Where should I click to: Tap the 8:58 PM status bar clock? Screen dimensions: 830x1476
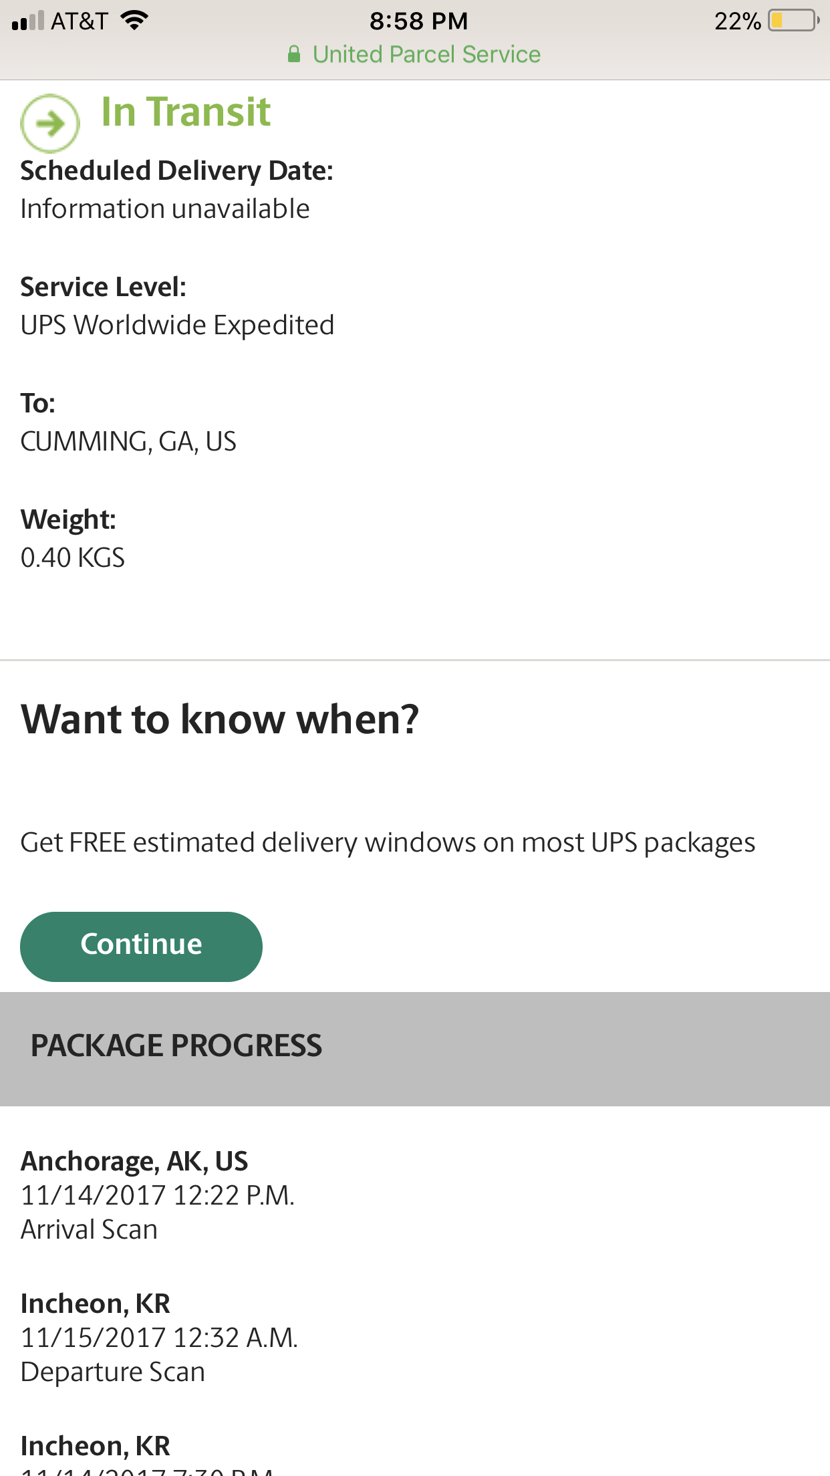click(418, 21)
